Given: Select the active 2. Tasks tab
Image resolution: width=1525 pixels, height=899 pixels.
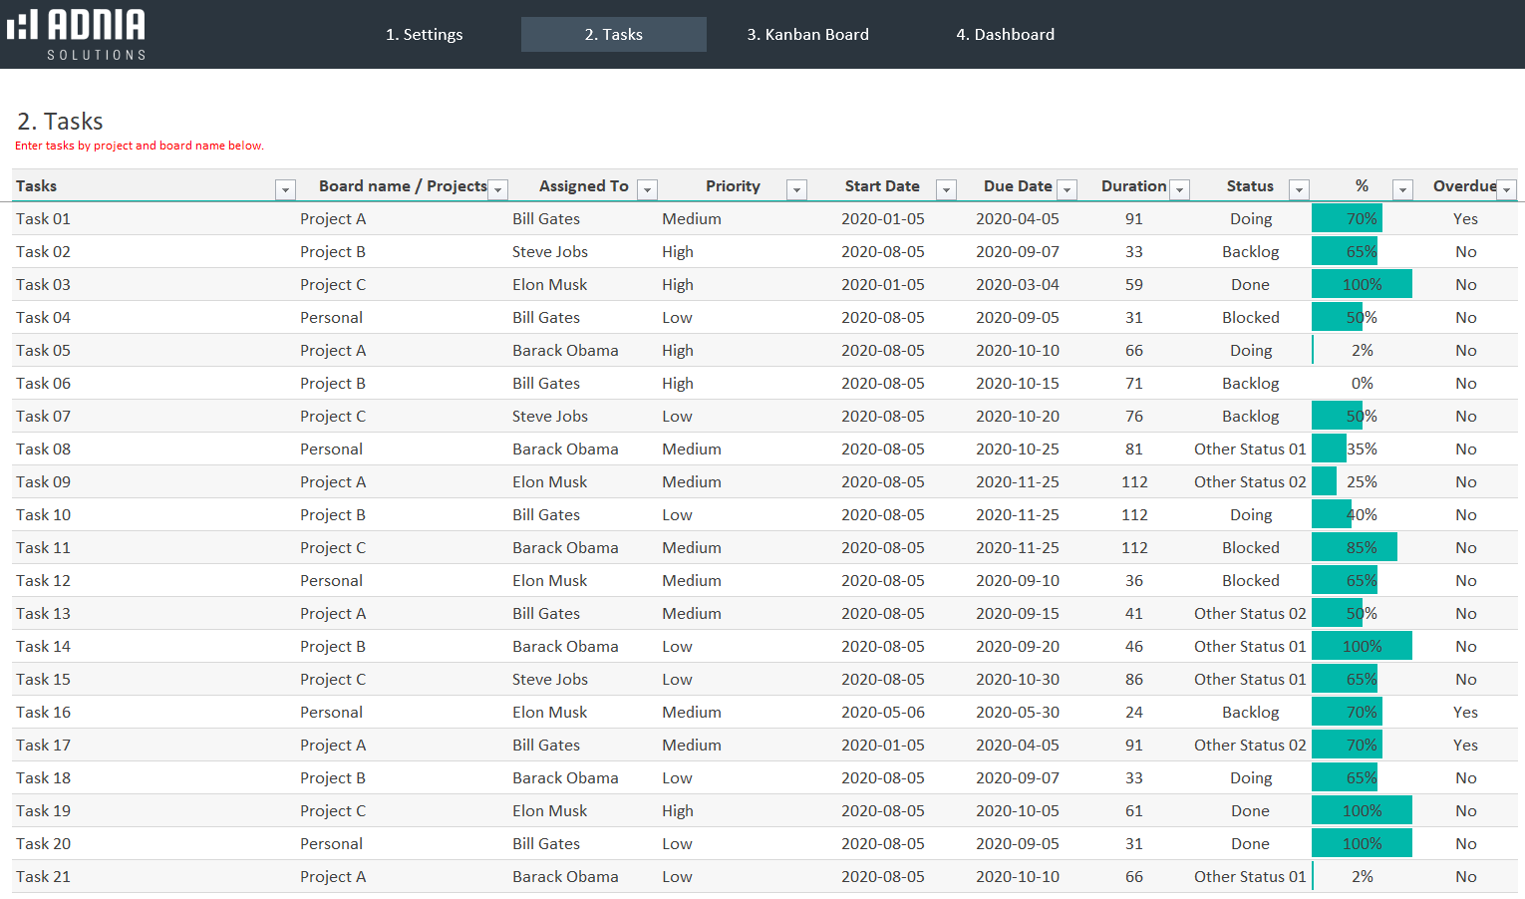Looking at the screenshot, I should click(x=613, y=34).
